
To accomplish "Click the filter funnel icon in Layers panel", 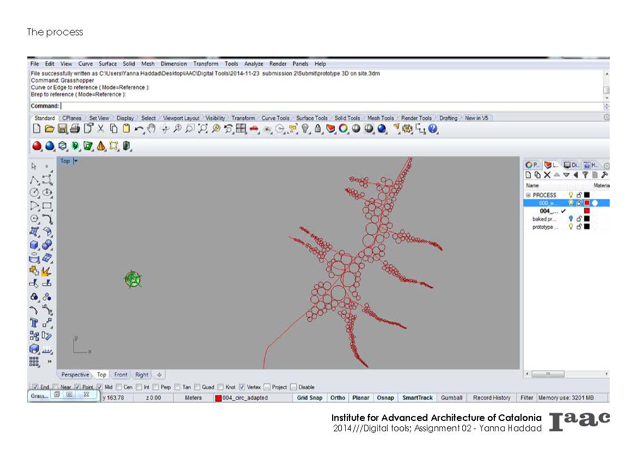I will click(585, 175).
